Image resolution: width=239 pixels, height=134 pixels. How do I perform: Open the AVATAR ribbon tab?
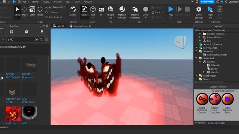pos(58,1)
